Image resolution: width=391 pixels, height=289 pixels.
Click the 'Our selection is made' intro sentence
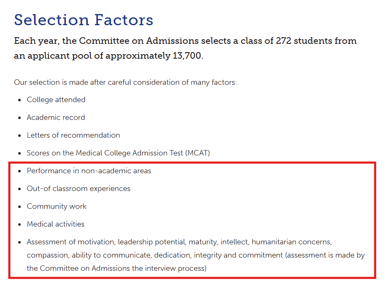pyautogui.click(x=126, y=82)
